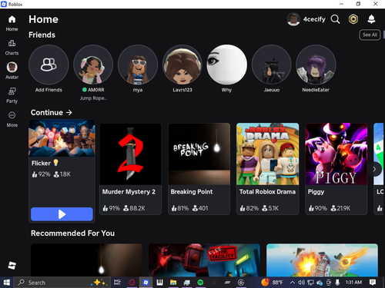
Task: Click the Continue heading arrow
Action: click(x=69, y=112)
